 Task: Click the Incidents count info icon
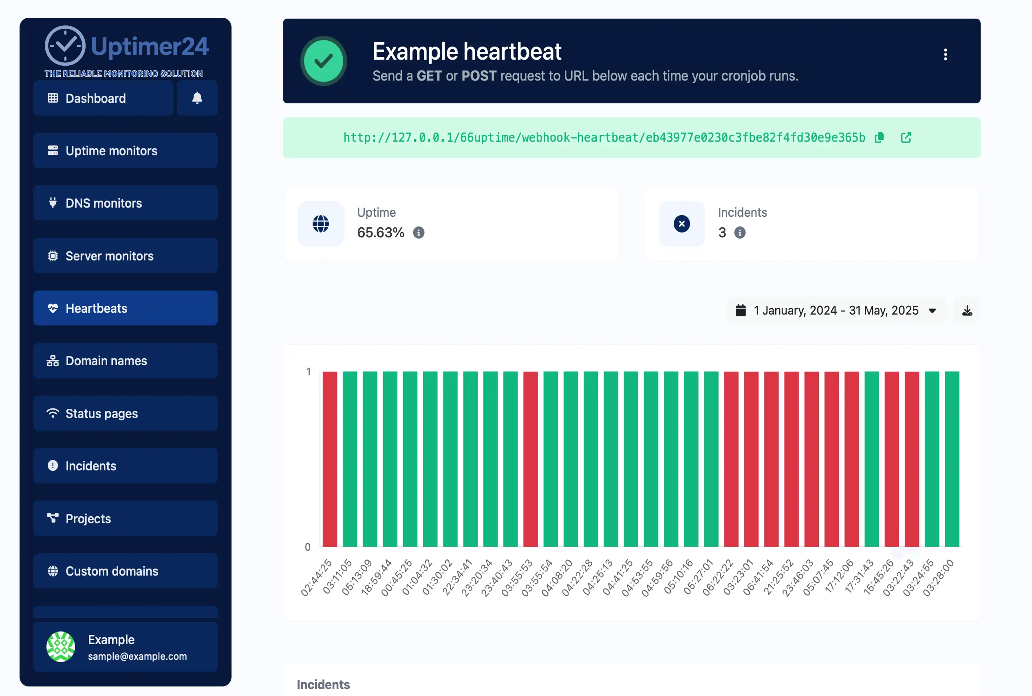740,232
